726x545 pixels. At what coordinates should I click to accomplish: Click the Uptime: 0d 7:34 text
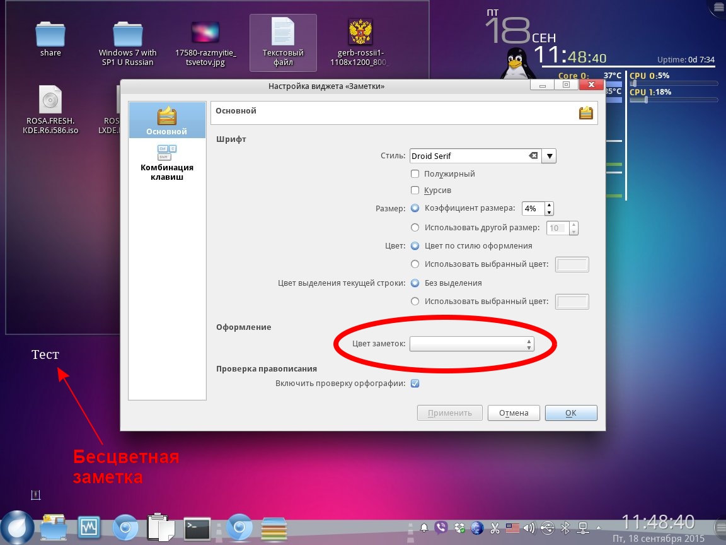[x=686, y=60]
